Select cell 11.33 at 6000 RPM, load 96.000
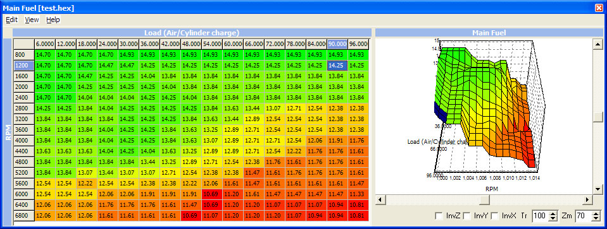 coord(358,194)
